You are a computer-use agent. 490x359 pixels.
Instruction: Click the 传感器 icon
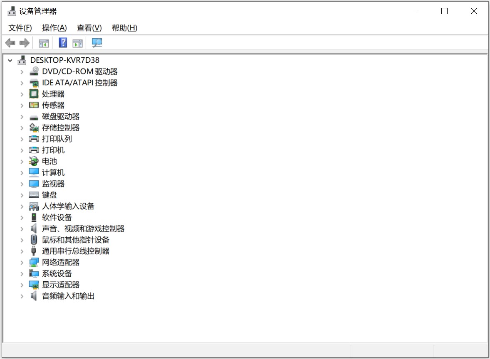coord(34,105)
